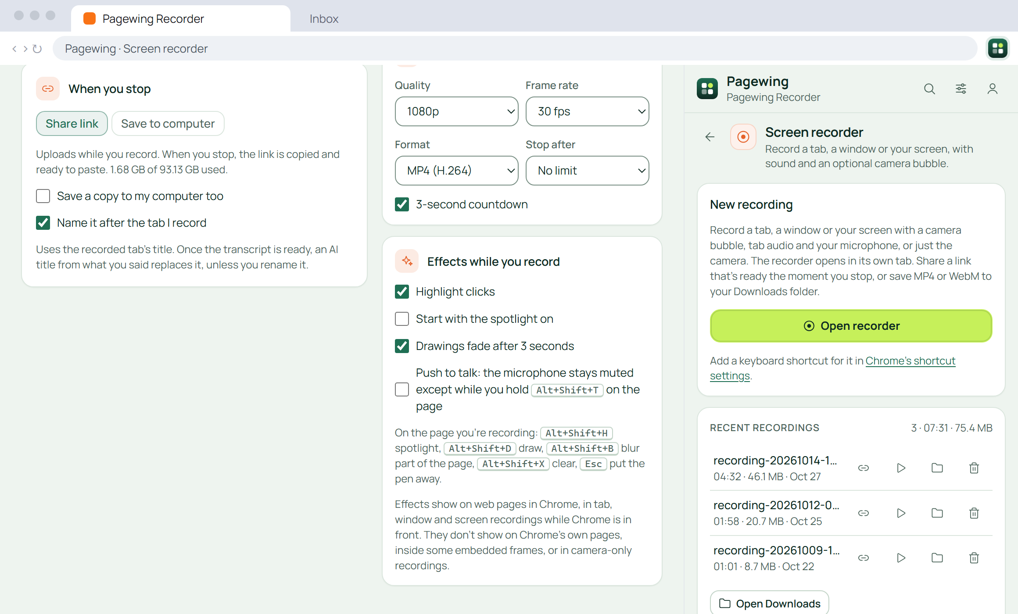
Task: Play recording-20261009
Action: (901, 558)
